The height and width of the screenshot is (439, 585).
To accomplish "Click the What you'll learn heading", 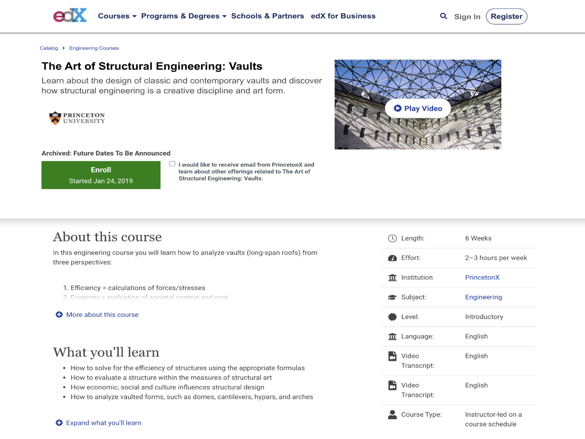I will 106,352.
